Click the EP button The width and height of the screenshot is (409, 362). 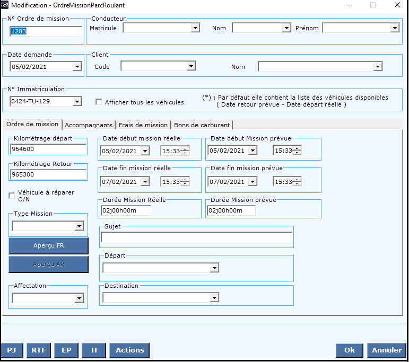click(66, 350)
